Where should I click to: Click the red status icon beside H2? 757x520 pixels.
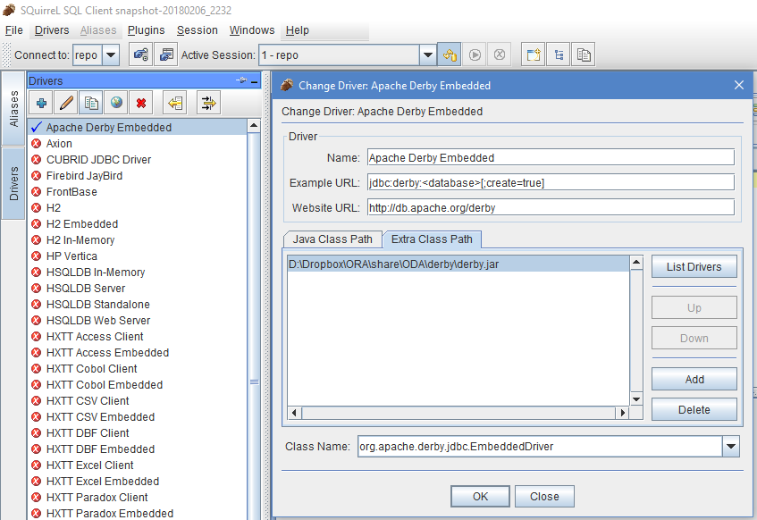click(37, 207)
